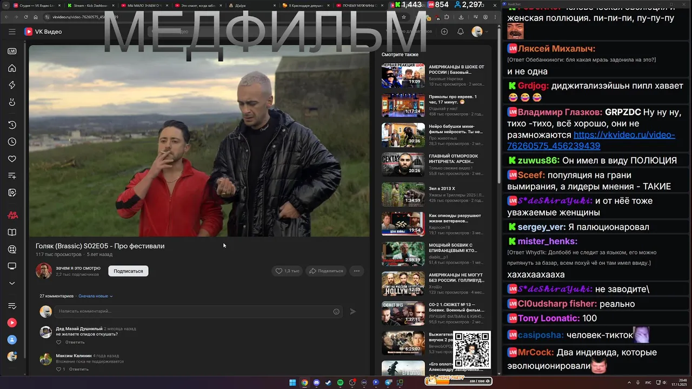This screenshot has height=389, width=692.
Task: Open Как опиоиды разрушают video
Action: 433,224
